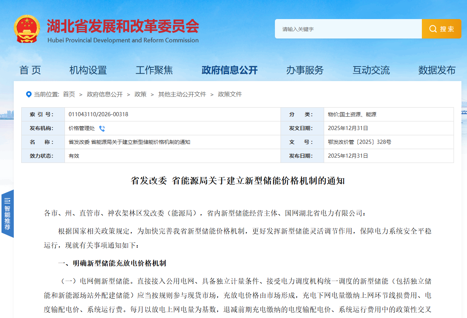Type in the 请输入关键字 search field
467x318 pixels.
(x=348, y=29)
